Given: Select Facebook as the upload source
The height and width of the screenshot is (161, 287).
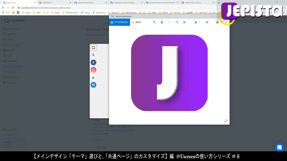Looking at the screenshot, I should pyautogui.click(x=93, y=62).
